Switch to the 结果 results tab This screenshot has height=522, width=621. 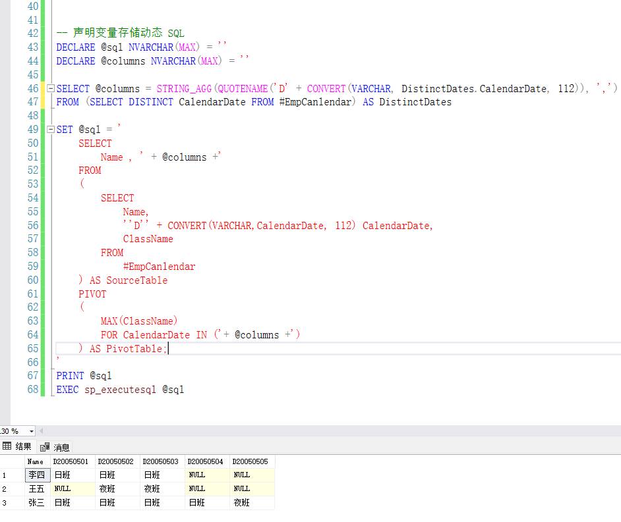(17, 446)
